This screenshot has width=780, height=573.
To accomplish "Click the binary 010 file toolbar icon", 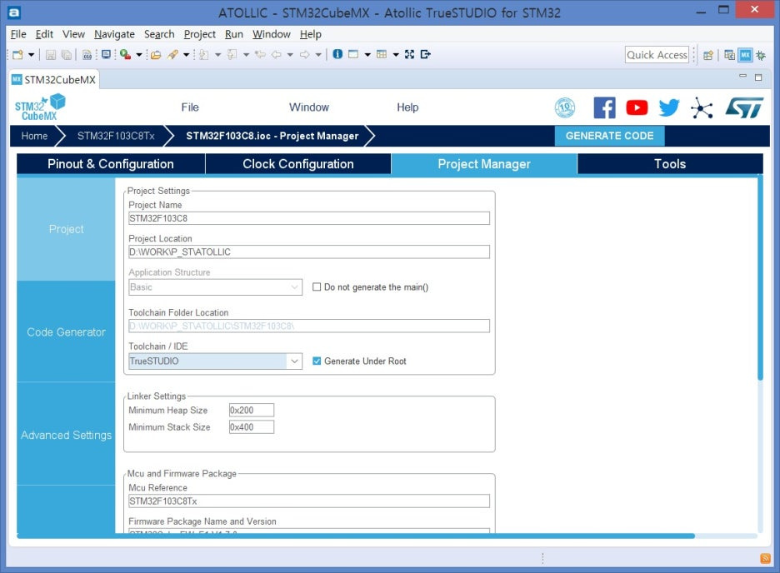I will point(87,55).
